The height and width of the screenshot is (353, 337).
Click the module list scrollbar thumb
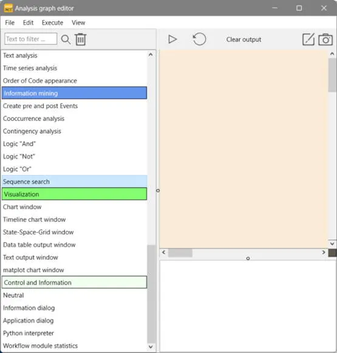point(151,294)
